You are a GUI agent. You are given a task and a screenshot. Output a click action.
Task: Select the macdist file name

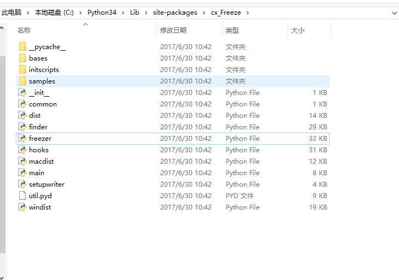tap(42, 162)
